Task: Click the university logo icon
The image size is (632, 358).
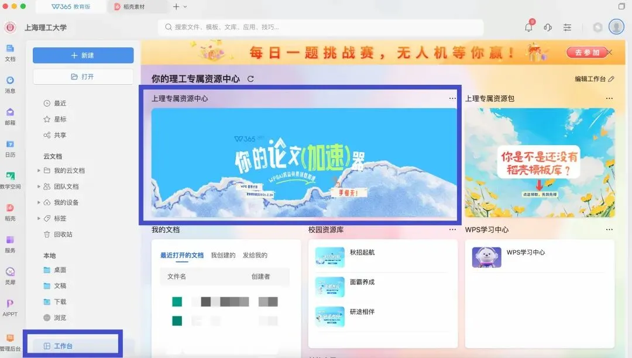Action: tap(10, 27)
